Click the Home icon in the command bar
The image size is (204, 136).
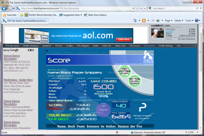click(x=135, y=21)
